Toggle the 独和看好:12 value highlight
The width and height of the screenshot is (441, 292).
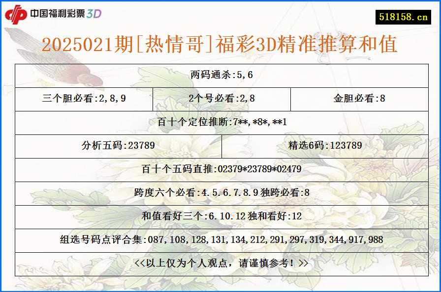pyautogui.click(x=273, y=215)
